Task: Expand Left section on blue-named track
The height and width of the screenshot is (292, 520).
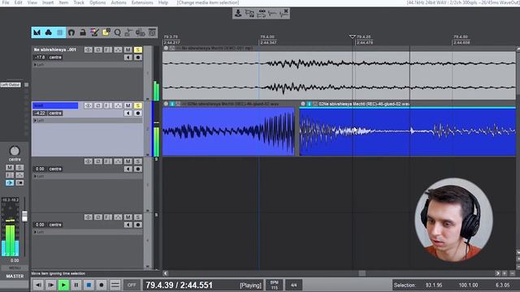Action: 35,121
